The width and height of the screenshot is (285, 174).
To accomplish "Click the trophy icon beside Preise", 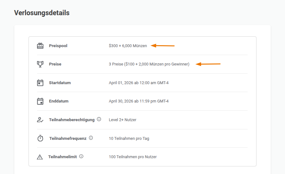I will click(40, 64).
